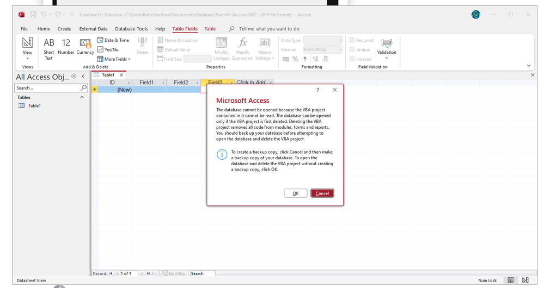This screenshot has height=288, width=544.
Task: Open the Validation button
Action: pos(387,48)
